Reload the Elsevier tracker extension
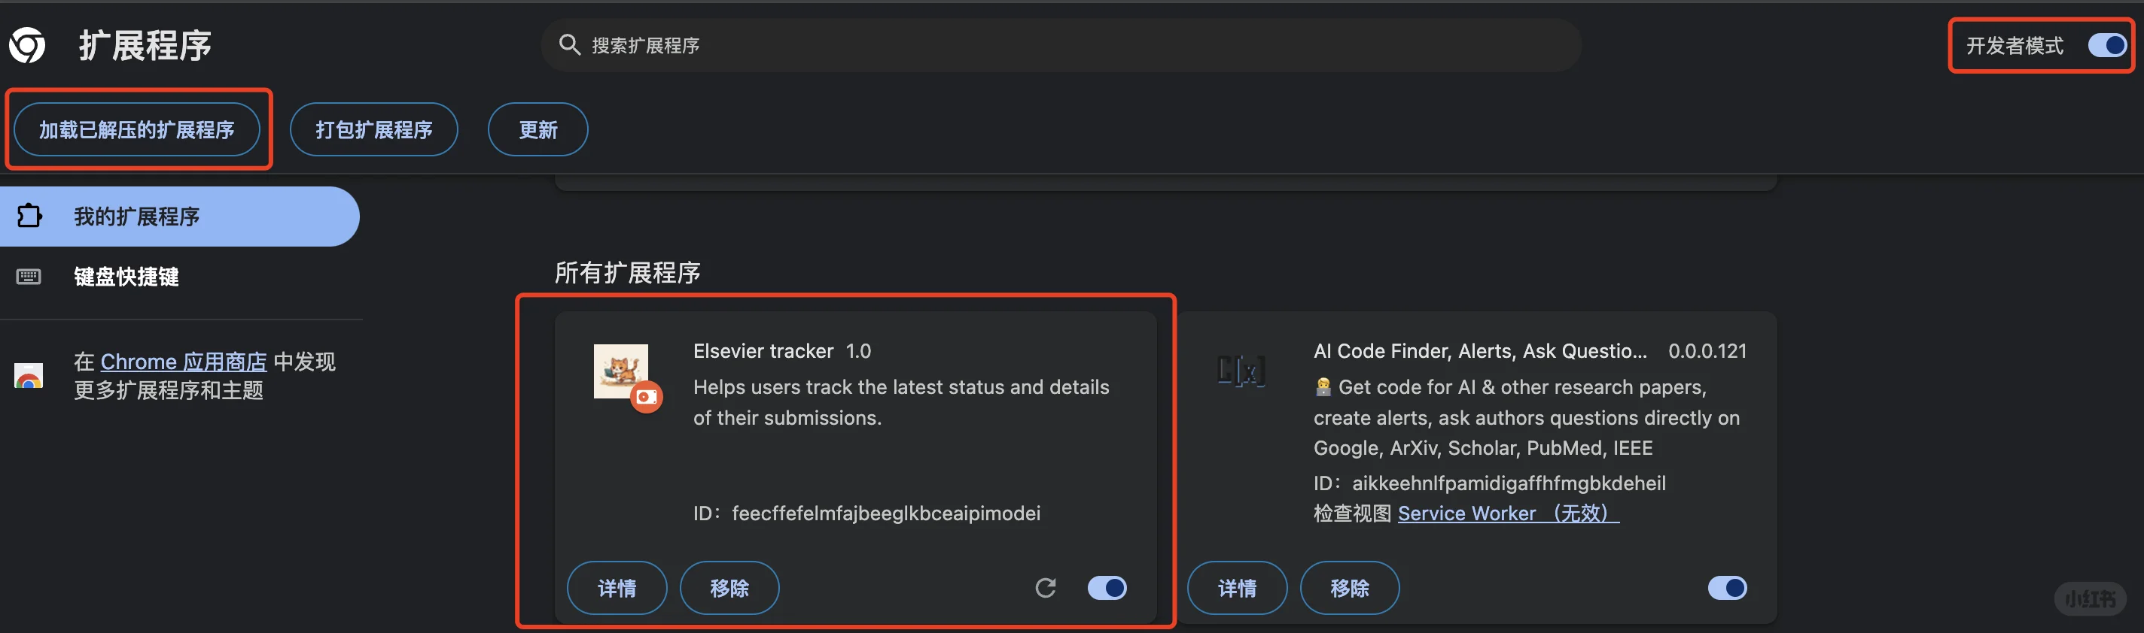 coord(1046,588)
